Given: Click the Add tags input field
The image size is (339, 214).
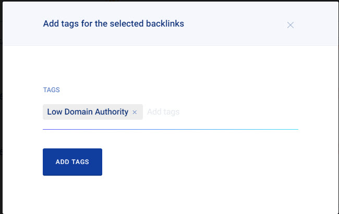Looking at the screenshot, I should (163, 112).
